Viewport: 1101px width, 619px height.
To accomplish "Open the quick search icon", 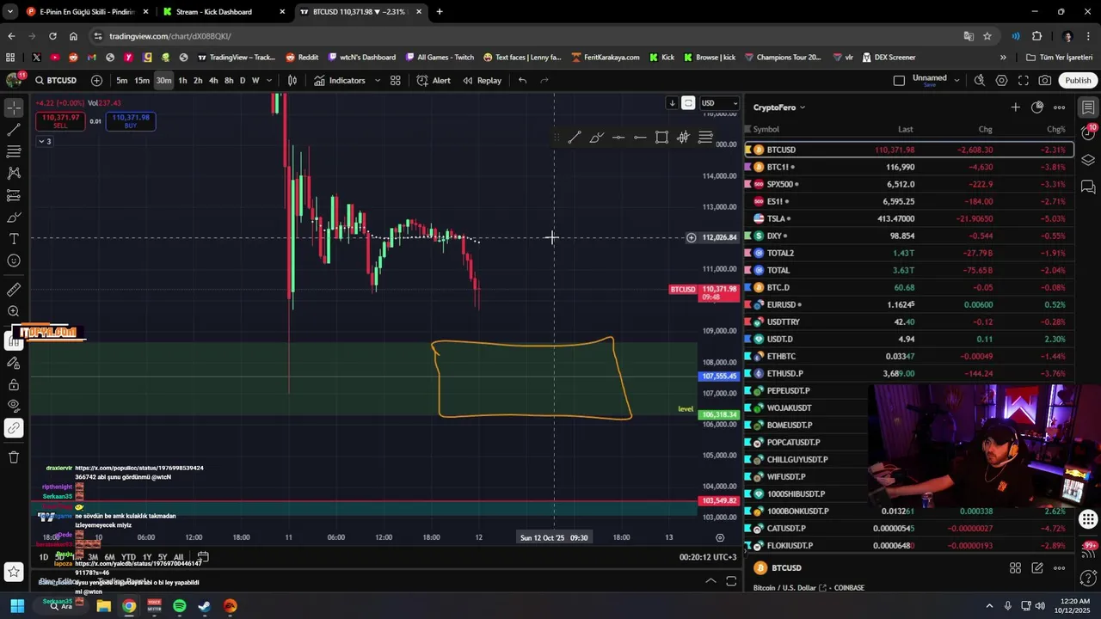I will (980, 80).
